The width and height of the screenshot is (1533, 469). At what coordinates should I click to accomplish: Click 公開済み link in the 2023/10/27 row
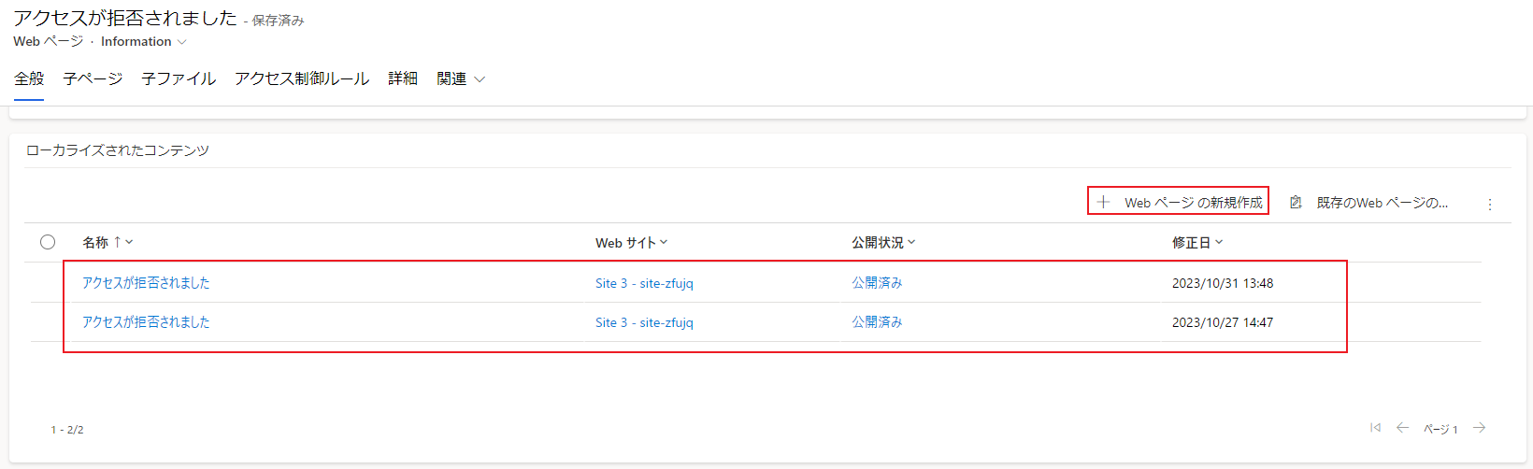877,321
